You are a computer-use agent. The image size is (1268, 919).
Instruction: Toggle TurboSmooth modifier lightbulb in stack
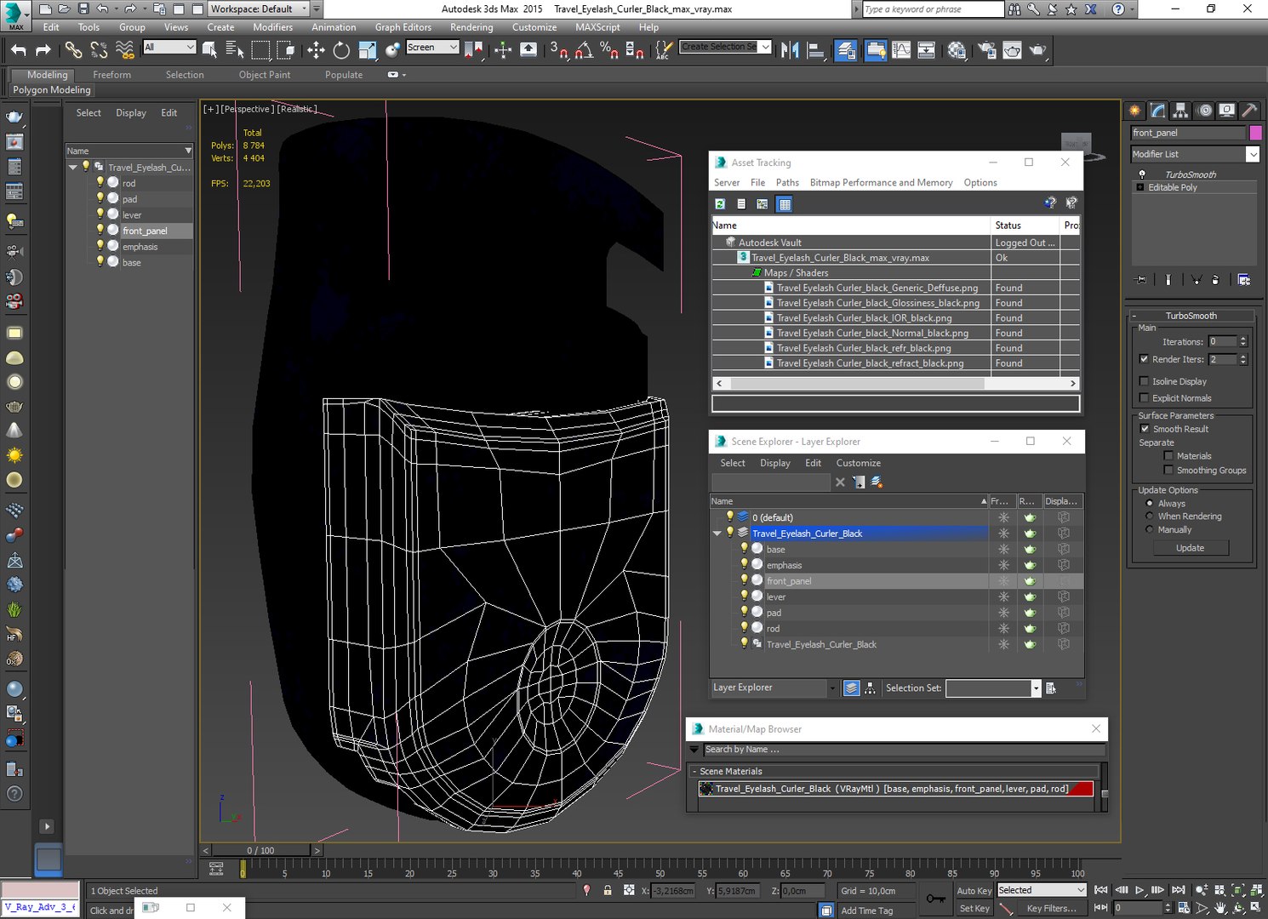tap(1142, 174)
